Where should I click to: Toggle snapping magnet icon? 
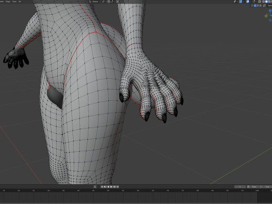click(x=109, y=2)
